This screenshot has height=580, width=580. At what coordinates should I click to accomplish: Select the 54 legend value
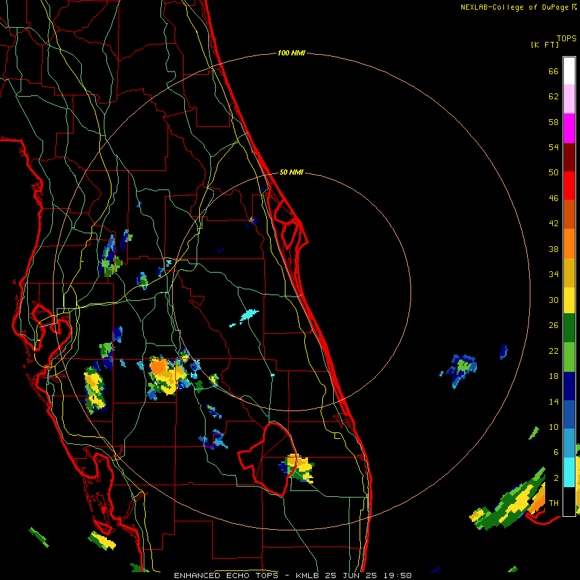pos(554,147)
